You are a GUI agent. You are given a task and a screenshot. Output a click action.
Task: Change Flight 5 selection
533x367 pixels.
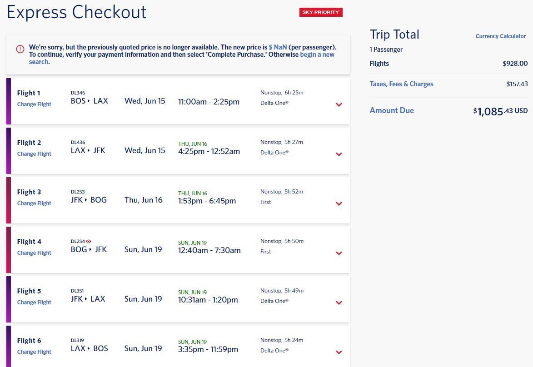[34, 303]
